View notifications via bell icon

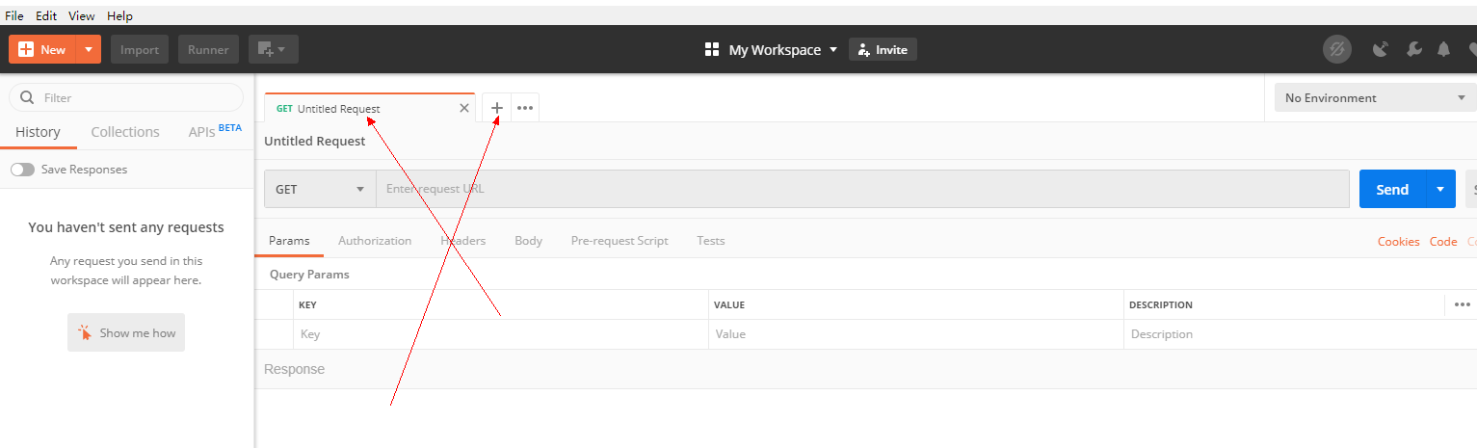click(1443, 49)
